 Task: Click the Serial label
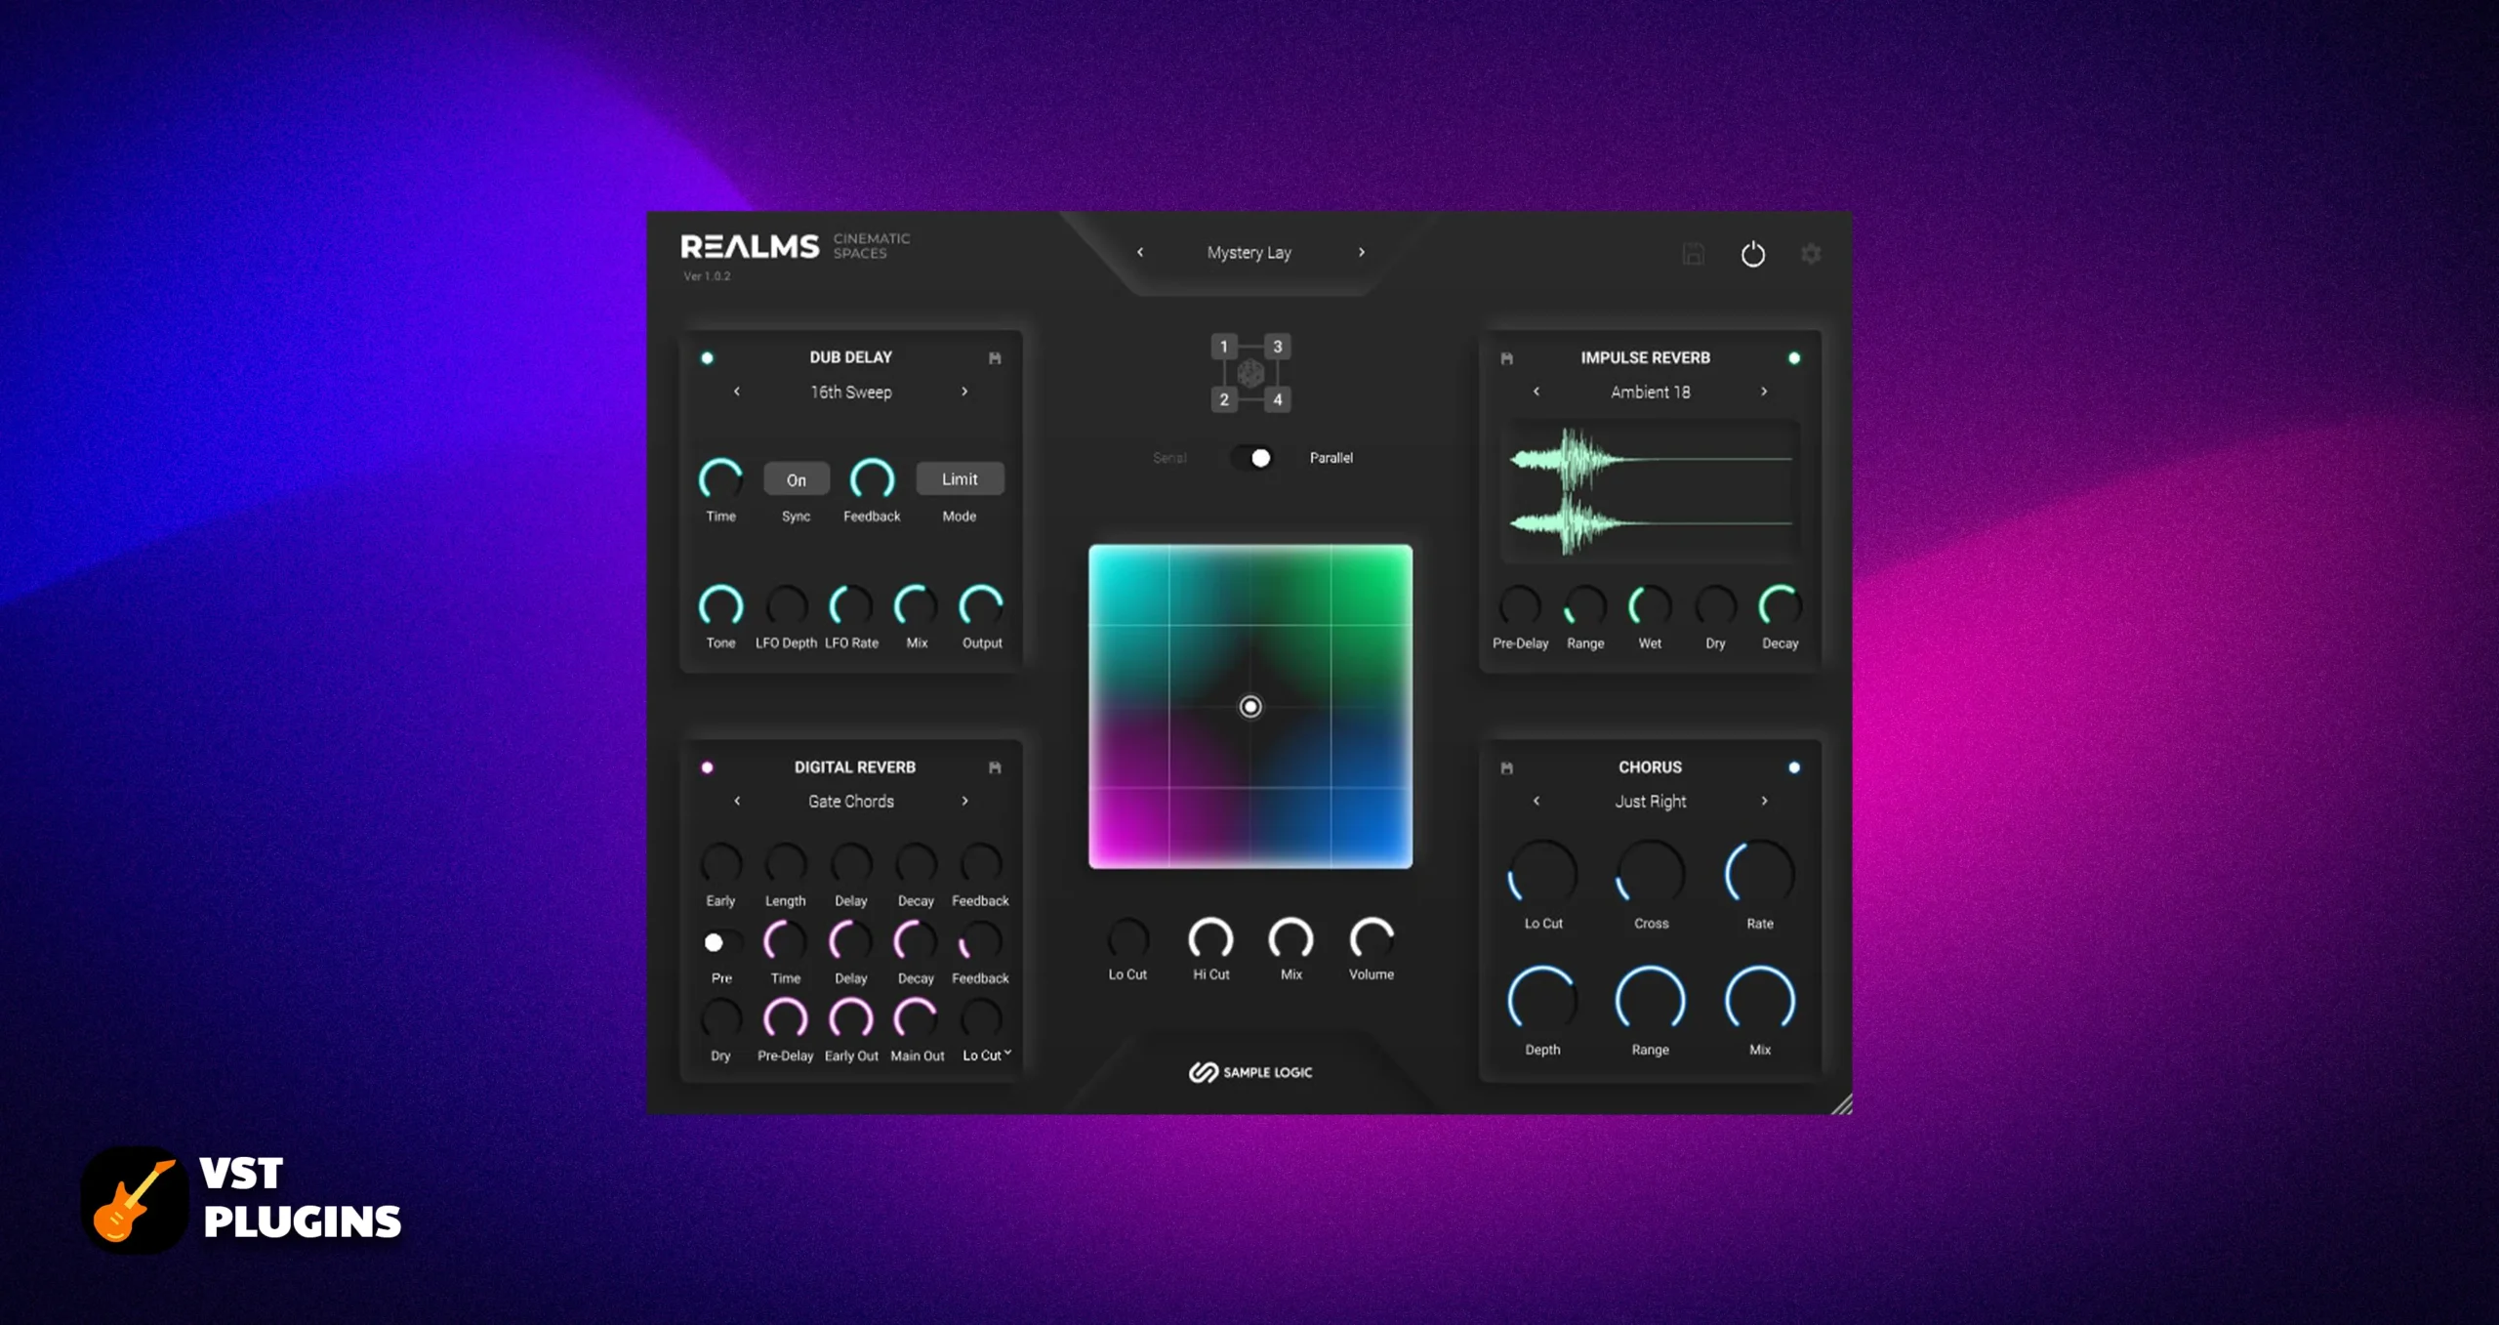pyautogui.click(x=1169, y=458)
